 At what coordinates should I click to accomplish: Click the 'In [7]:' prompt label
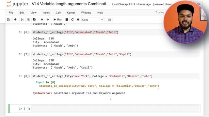pos(24,54)
